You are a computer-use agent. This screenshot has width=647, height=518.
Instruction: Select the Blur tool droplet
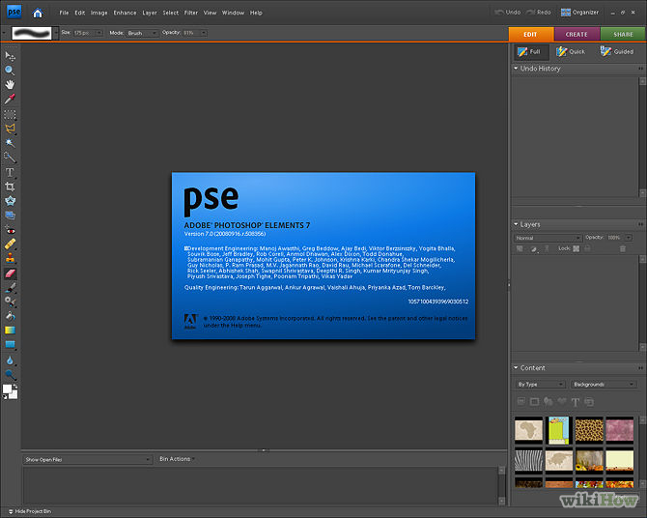(x=10, y=360)
